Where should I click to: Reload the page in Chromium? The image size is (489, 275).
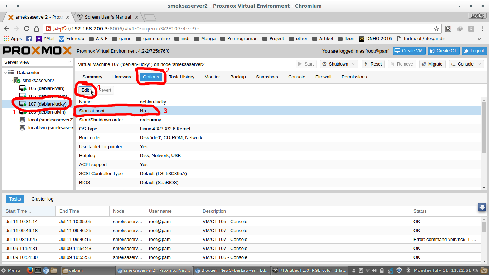click(x=26, y=29)
